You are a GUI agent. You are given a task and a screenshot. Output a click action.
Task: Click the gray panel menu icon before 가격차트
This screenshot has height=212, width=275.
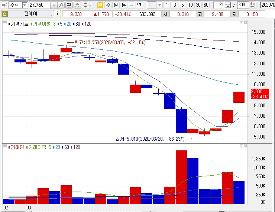coord(5,23)
